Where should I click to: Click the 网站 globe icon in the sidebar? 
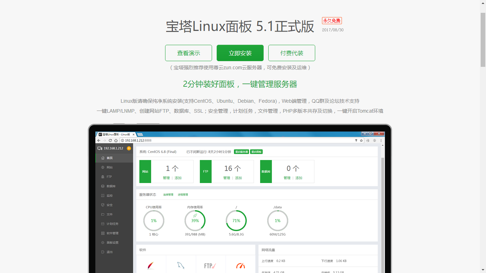pos(103,167)
